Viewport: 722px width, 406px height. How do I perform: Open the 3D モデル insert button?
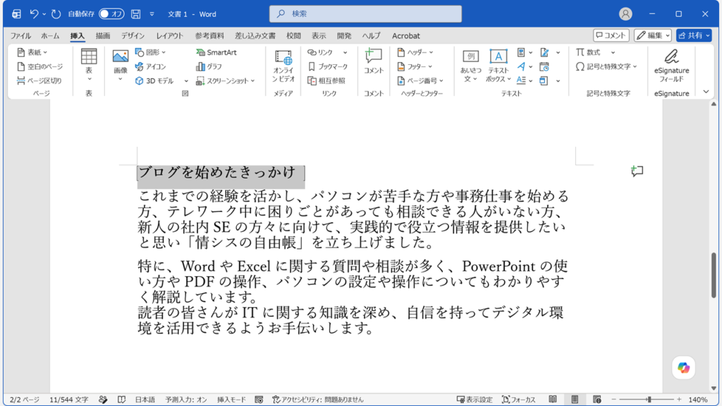coord(154,80)
